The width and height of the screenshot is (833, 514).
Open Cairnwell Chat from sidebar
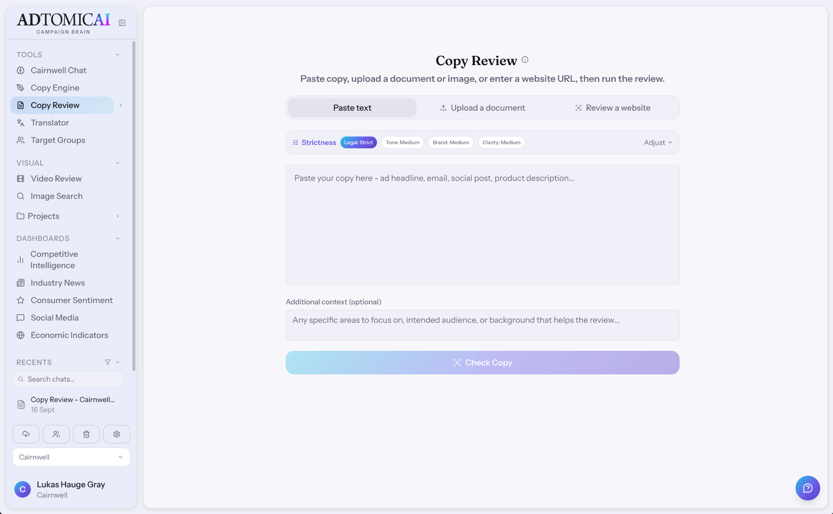(62, 70)
